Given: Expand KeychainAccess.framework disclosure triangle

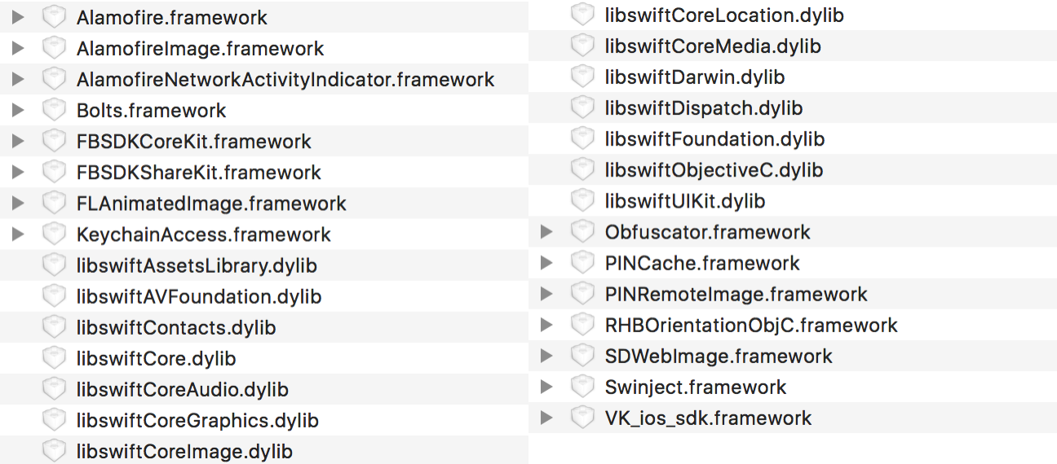Looking at the screenshot, I should 18,234.
